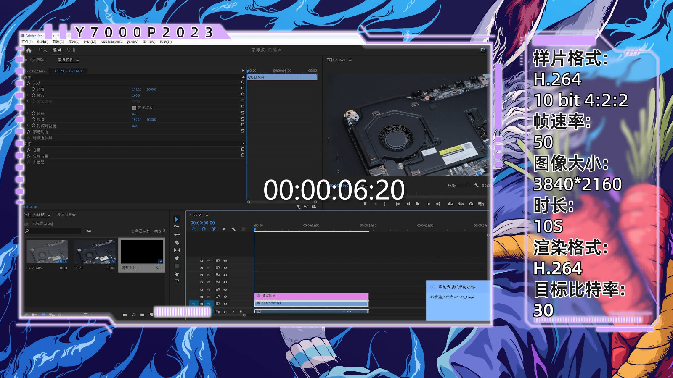Toggle nest sequence insert mode icon
The image size is (673, 378).
(x=194, y=229)
